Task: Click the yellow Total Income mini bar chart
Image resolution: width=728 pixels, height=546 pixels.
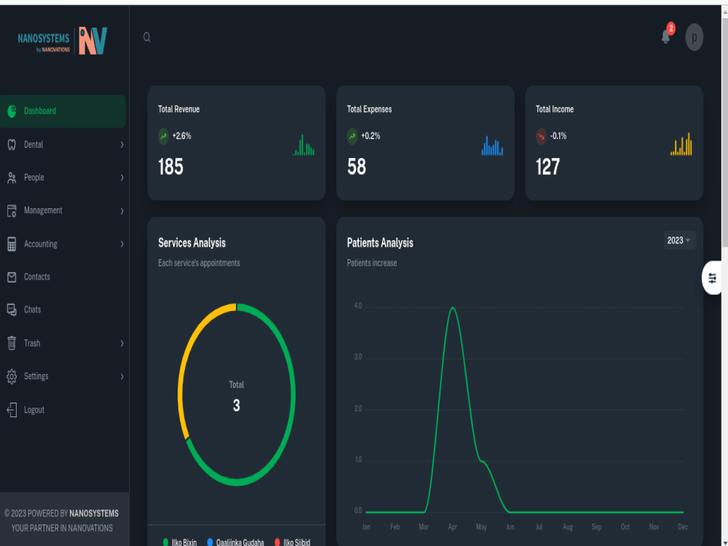Action: click(681, 144)
